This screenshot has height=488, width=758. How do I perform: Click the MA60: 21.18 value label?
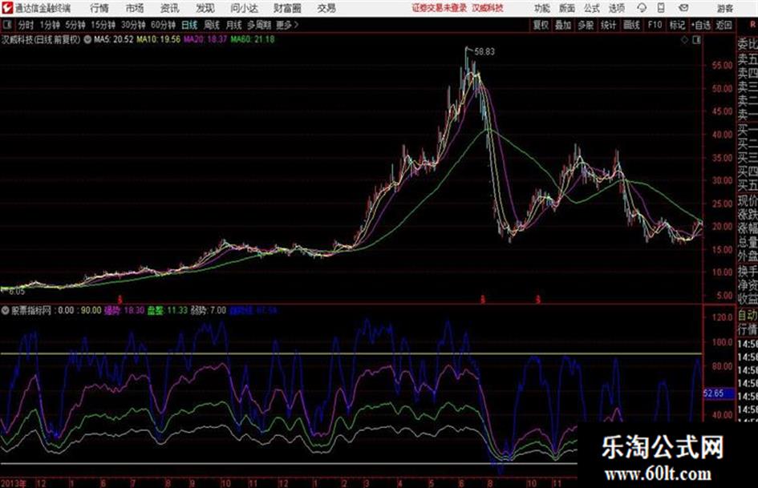[253, 39]
